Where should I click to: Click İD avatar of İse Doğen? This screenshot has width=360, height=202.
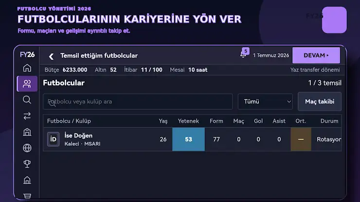[53, 139]
